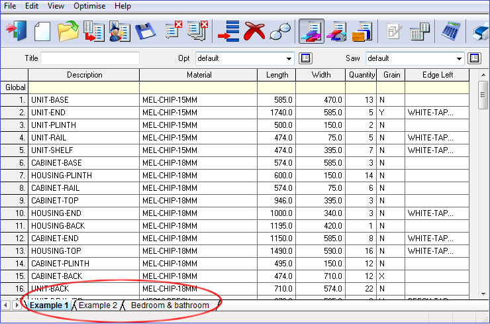The height and width of the screenshot is (324, 490).
Task: Click the page with pencil icon
Action: (x=394, y=31)
